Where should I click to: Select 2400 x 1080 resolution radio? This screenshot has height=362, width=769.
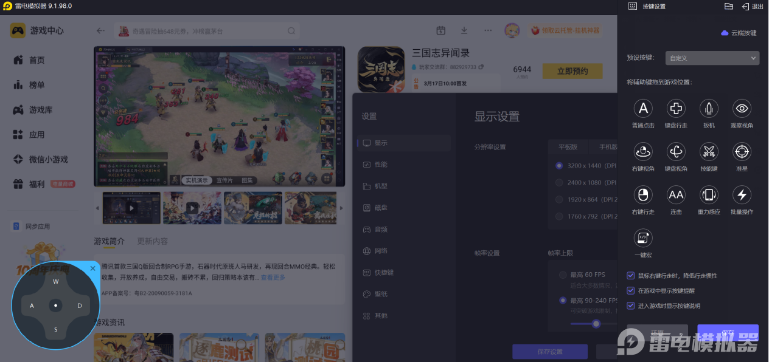[559, 183]
